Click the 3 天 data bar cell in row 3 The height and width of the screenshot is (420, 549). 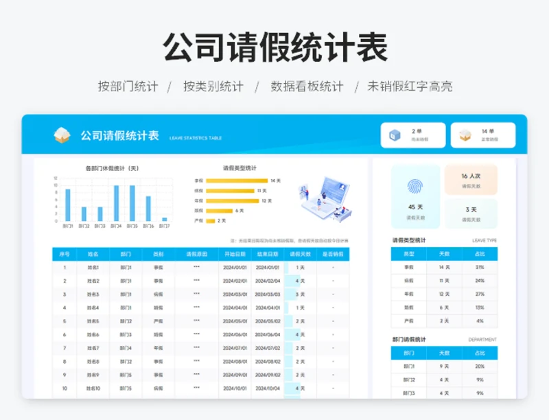pyautogui.click(x=301, y=294)
